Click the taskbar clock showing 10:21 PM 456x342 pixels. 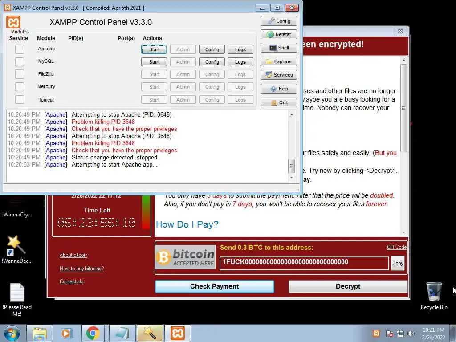pos(433,334)
